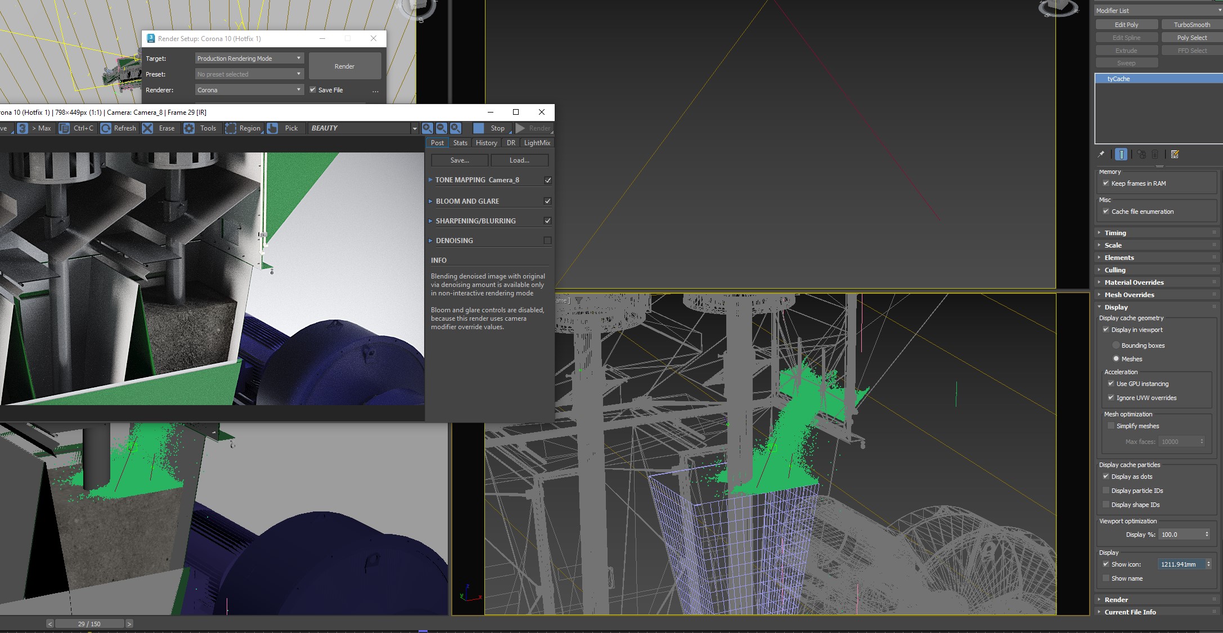The image size is (1223, 633).
Task: Open the Modifier List dropdown
Action: pyautogui.click(x=1158, y=11)
